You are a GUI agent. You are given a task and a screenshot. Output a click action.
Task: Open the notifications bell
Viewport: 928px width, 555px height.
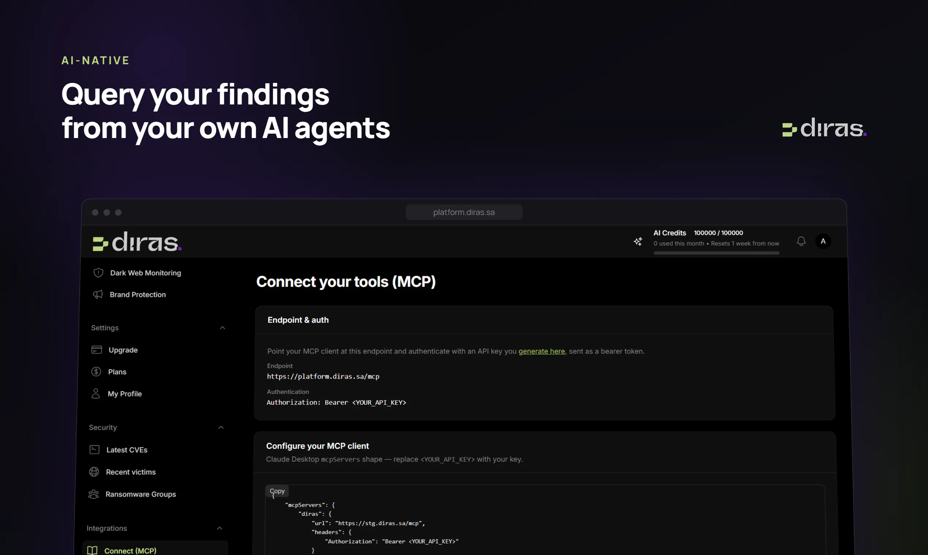tap(801, 241)
